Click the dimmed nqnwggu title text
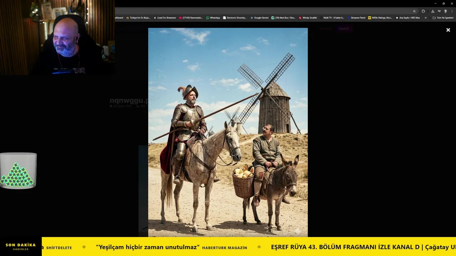This screenshot has height=256, width=456. point(129,101)
